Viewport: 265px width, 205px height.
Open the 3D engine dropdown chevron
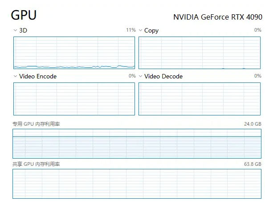(15, 30)
